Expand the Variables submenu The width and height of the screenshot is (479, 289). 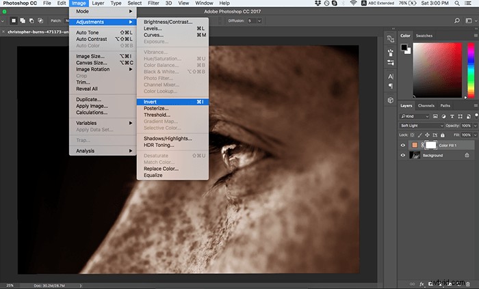103,123
